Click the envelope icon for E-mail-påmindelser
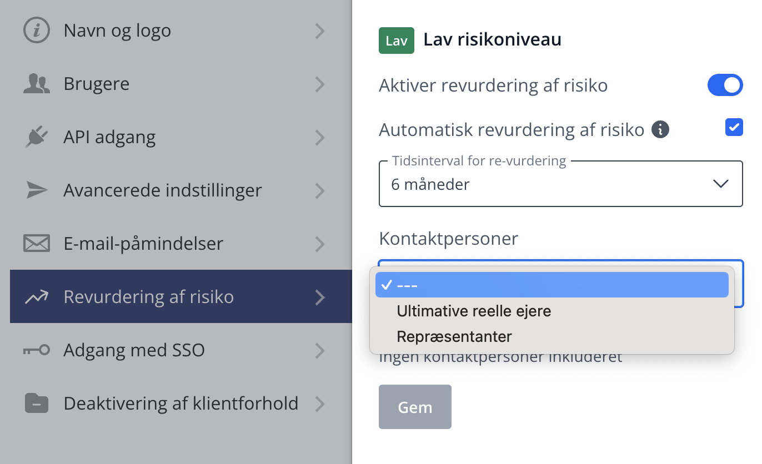Screen dimensions: 762x464 point(37,244)
